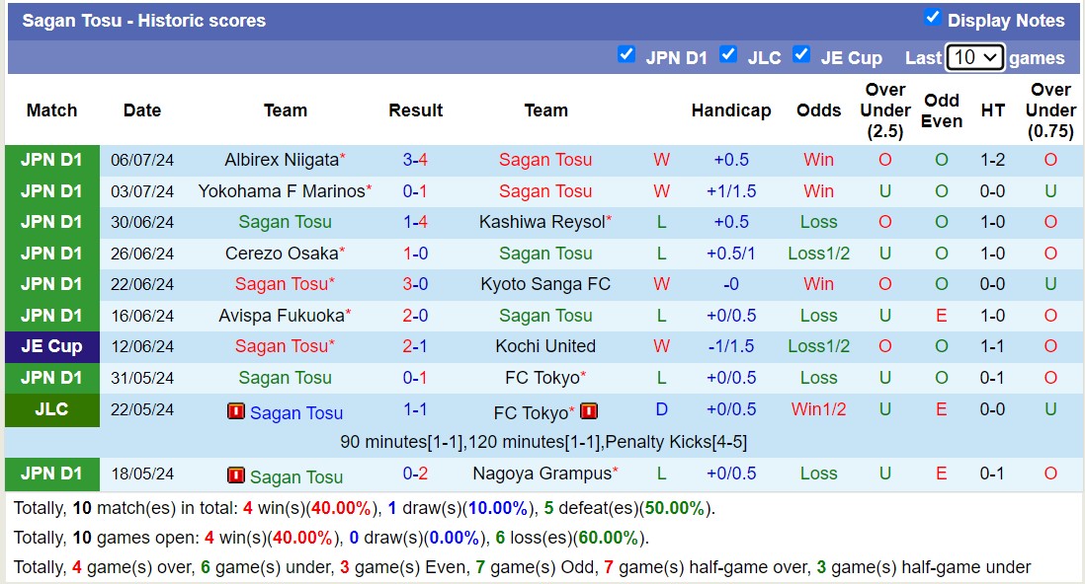1085x584 pixels.
Task: Select the JPN D1 badge on the Albirex Niigata row
Action: click(x=51, y=159)
